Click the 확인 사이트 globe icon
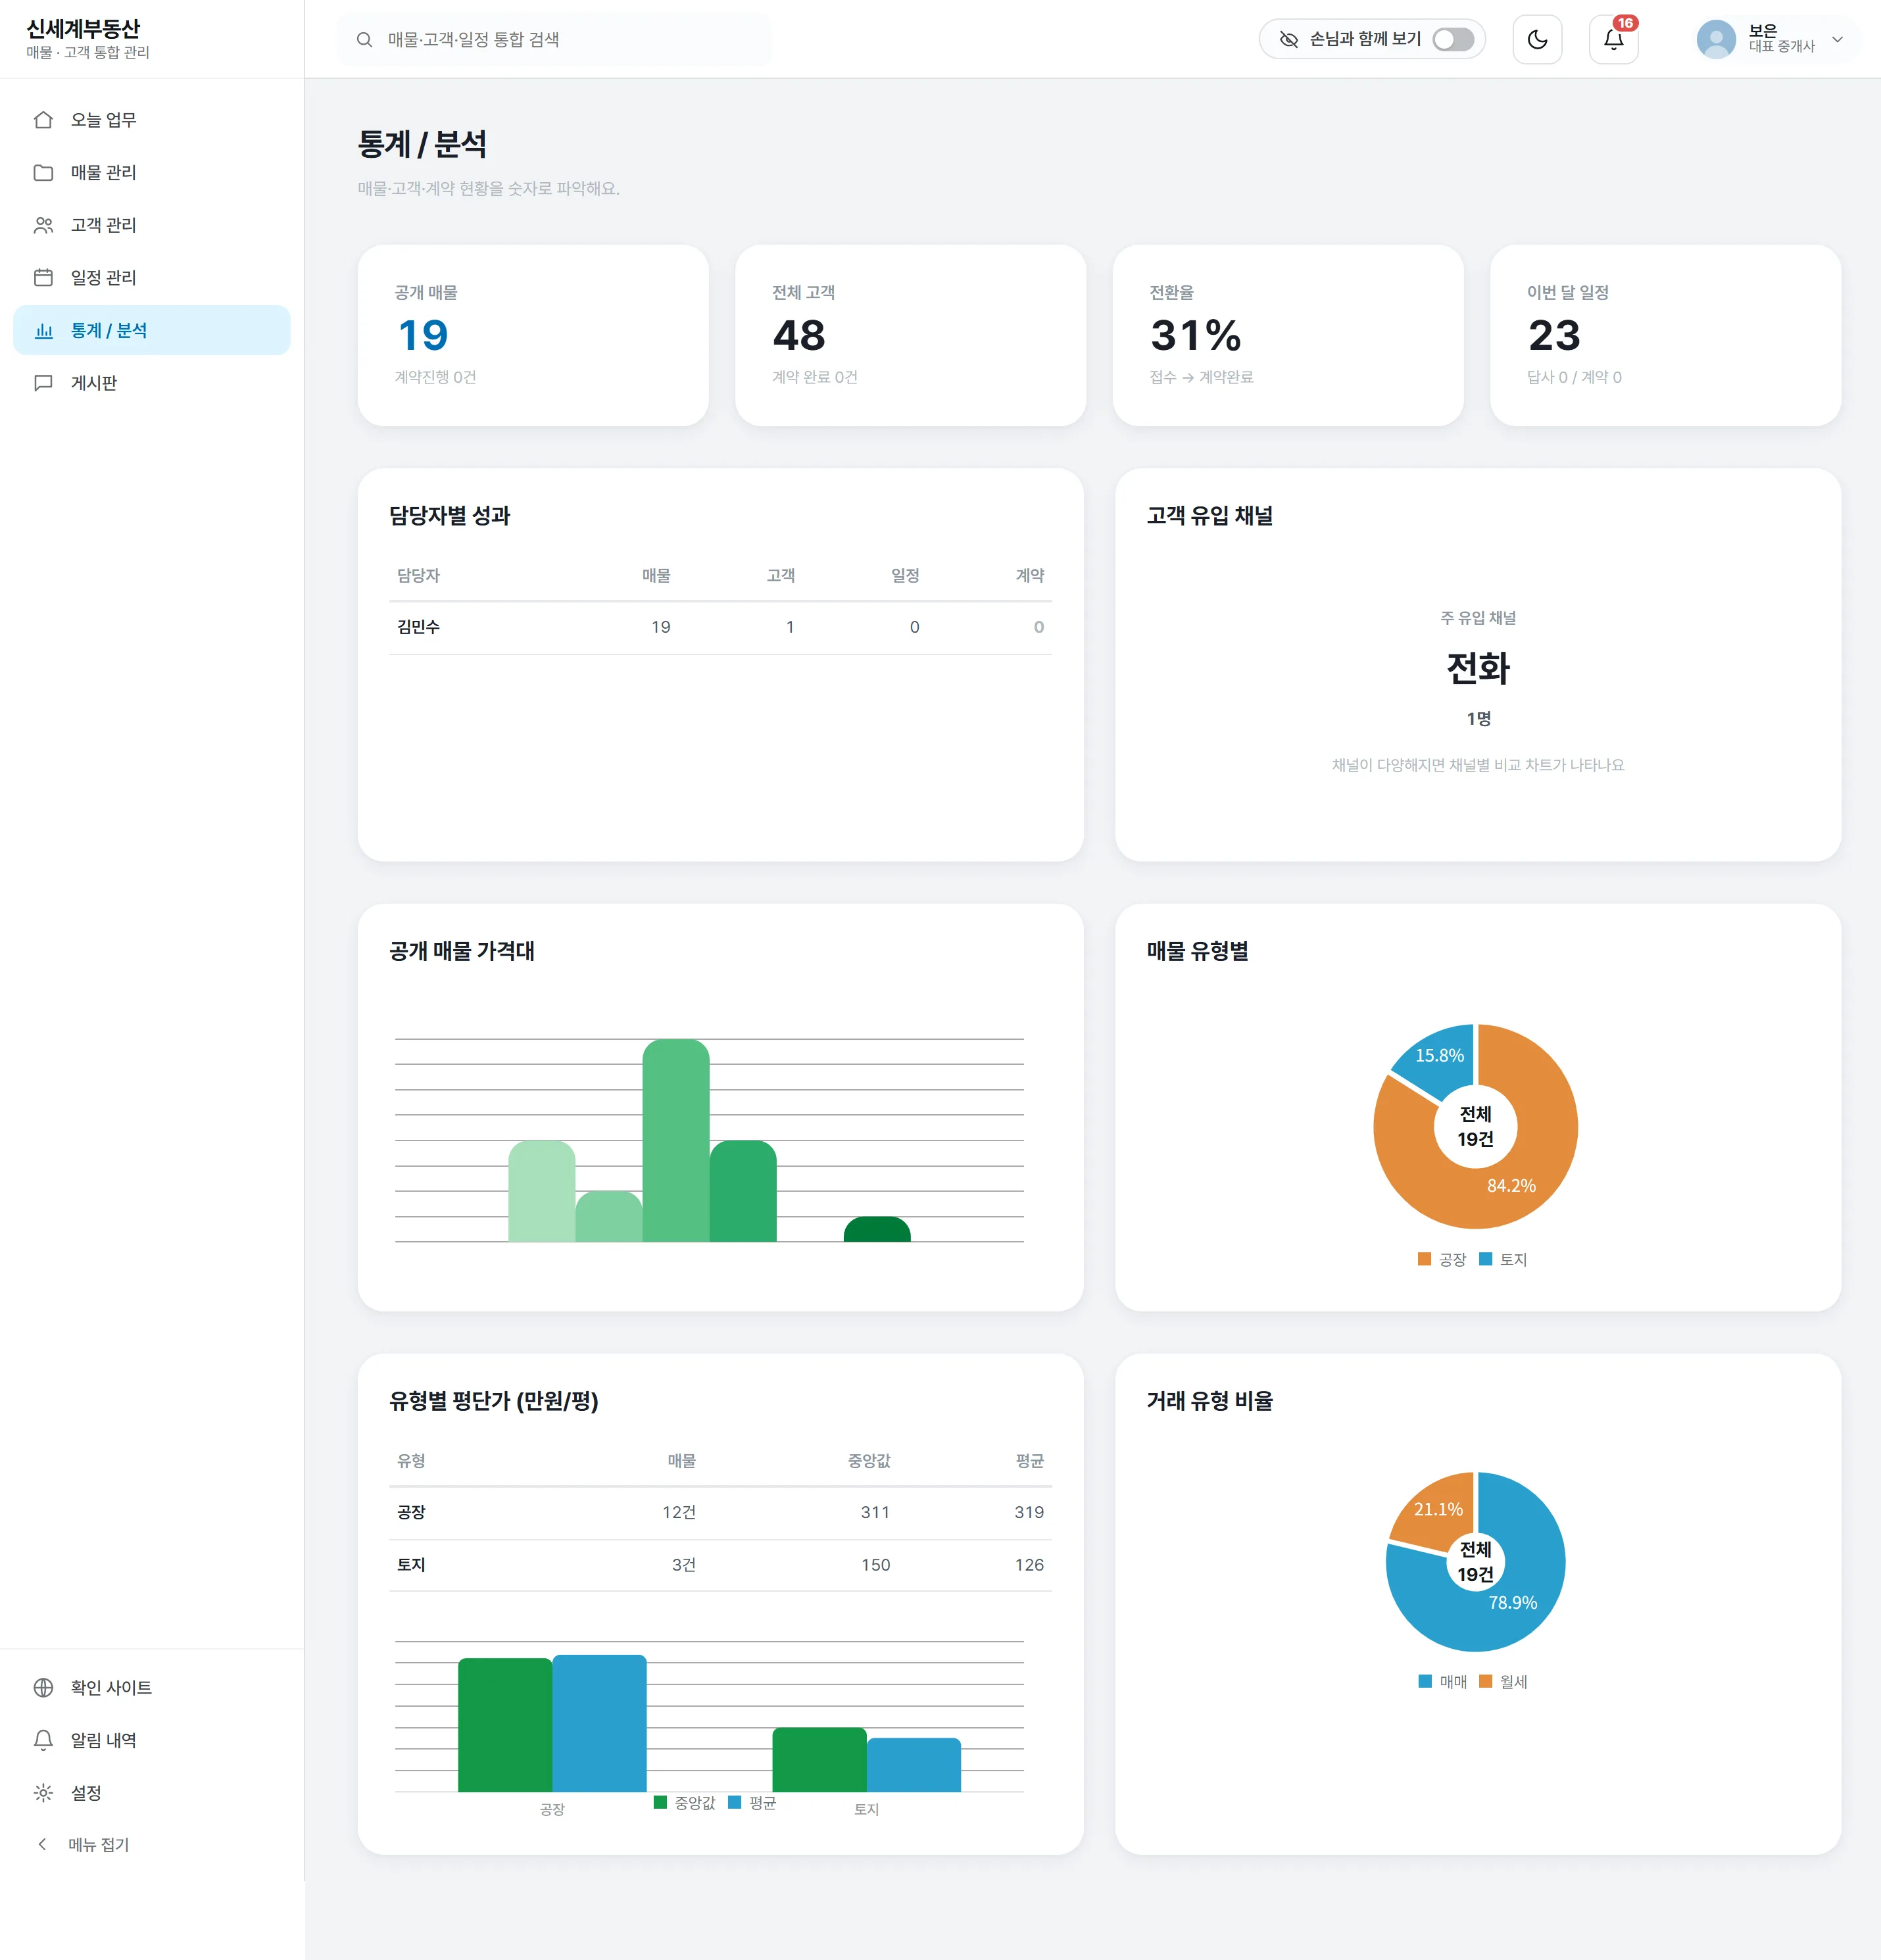Image resolution: width=1881 pixels, height=1960 pixels. 43,1688
